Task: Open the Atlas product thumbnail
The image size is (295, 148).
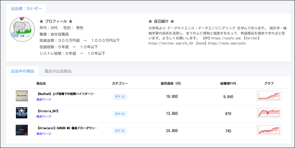Action: (x=22, y=130)
